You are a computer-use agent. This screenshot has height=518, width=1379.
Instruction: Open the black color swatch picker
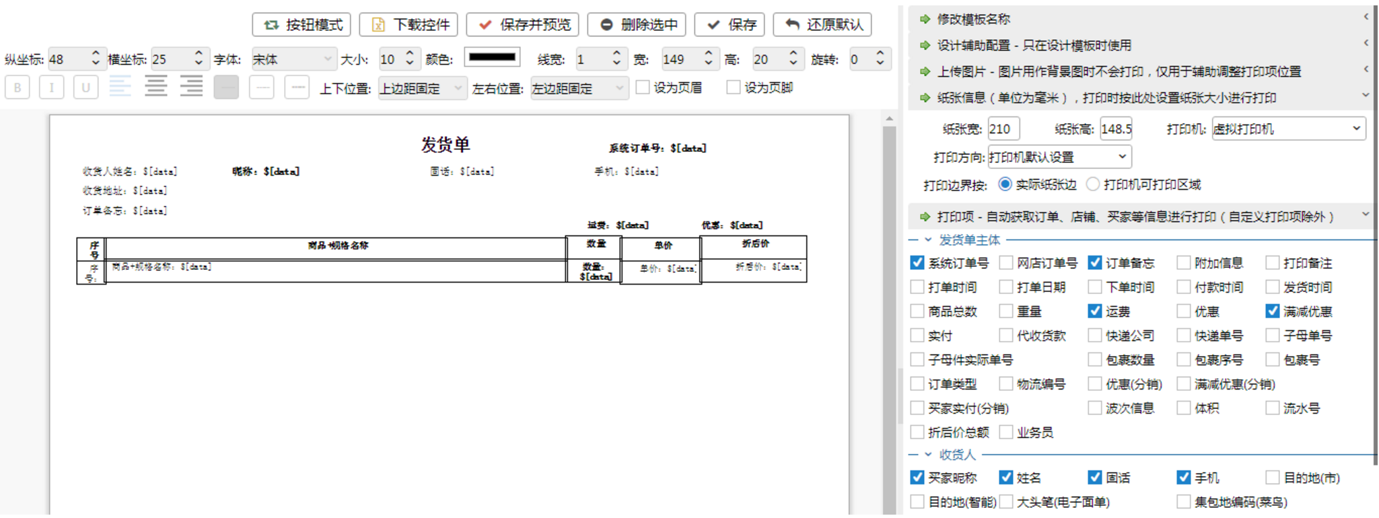pos(492,58)
